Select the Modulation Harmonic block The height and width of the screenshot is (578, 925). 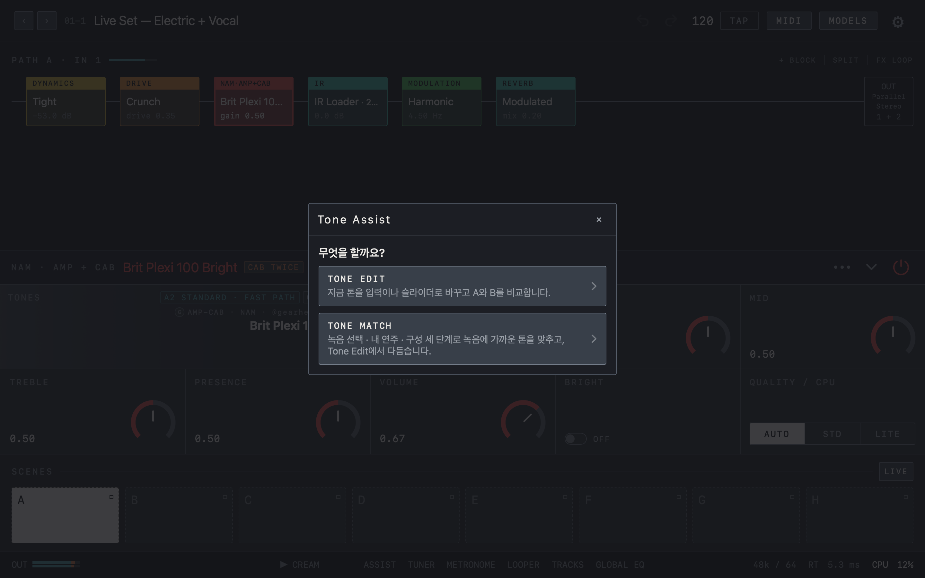(442, 101)
